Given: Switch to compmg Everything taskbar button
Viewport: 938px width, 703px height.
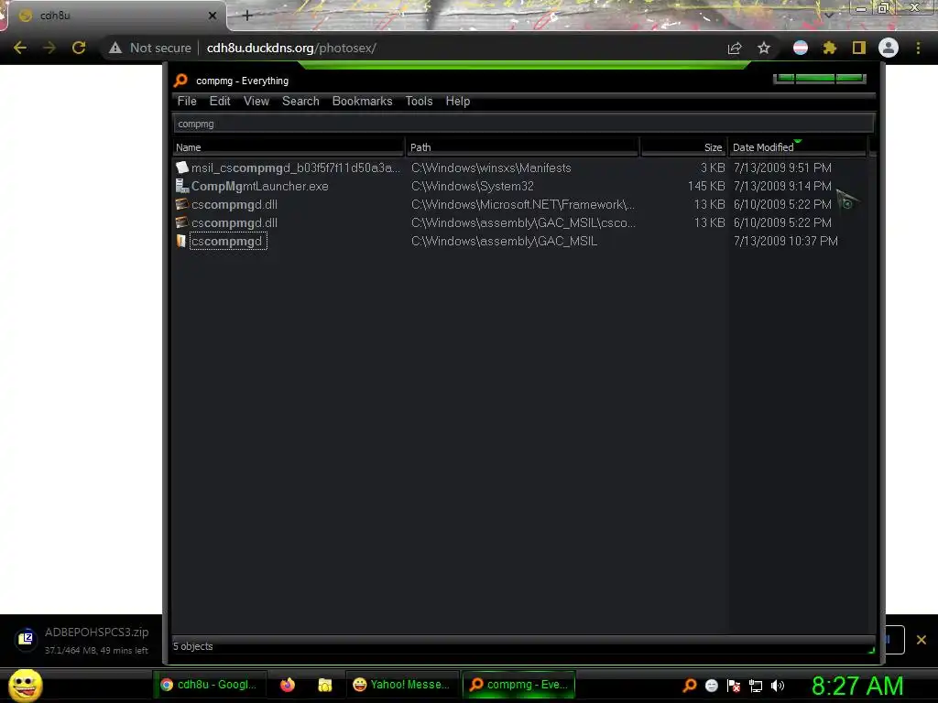Looking at the screenshot, I should pyautogui.click(x=518, y=685).
